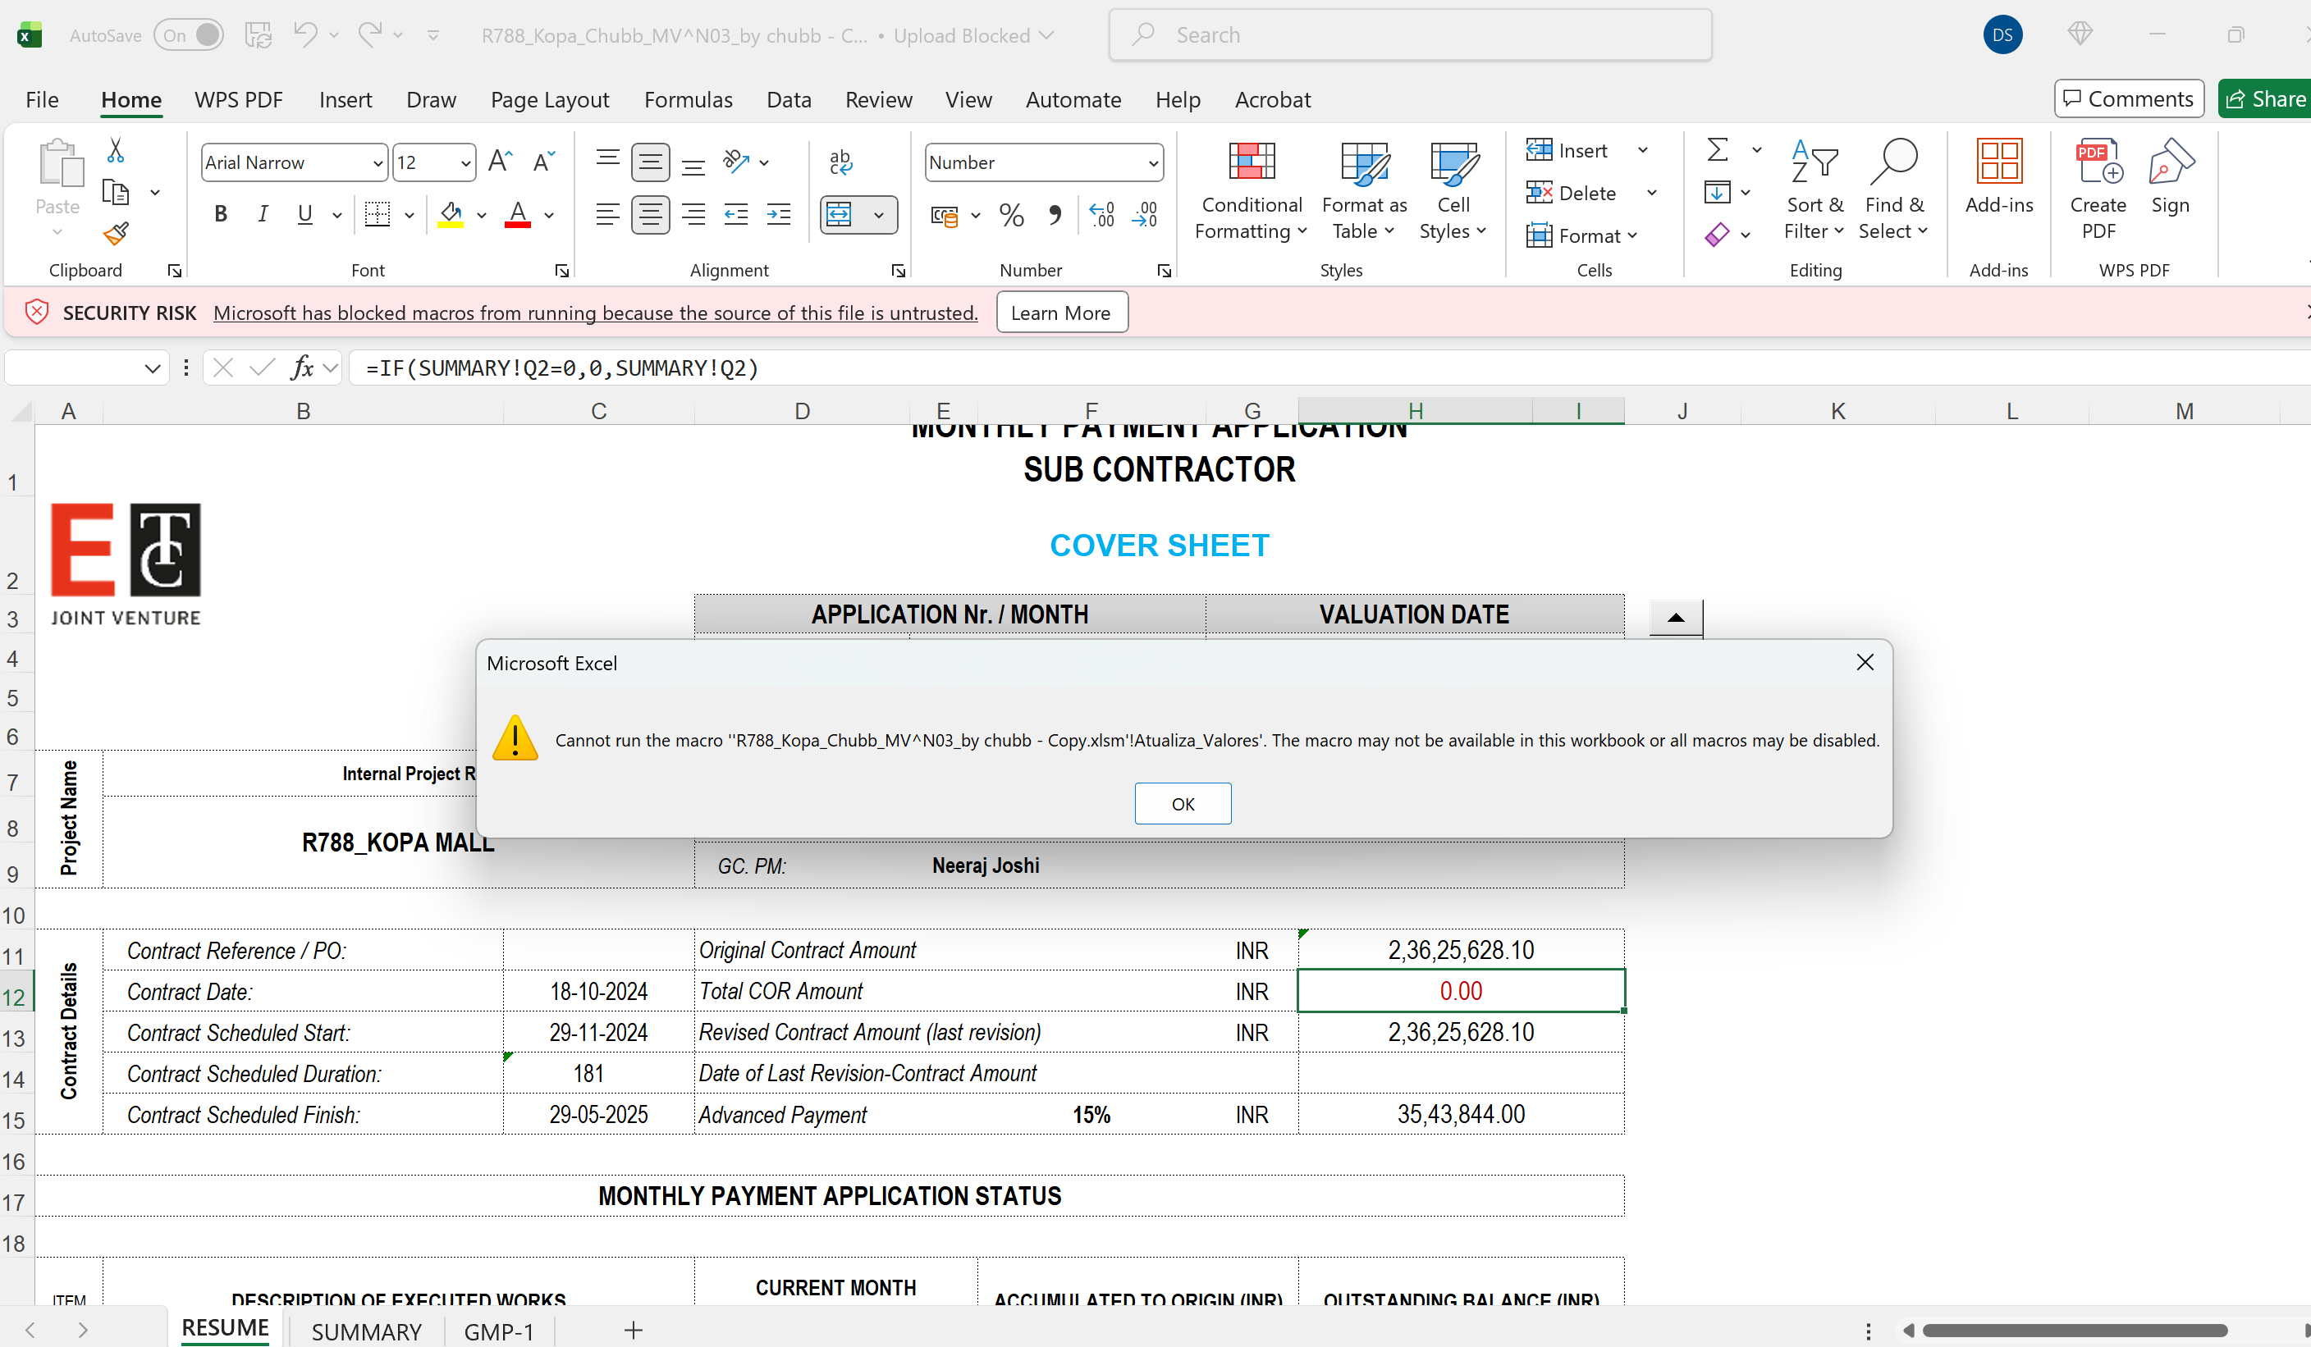
Task: Click the blocked macros security message link
Action: pos(596,313)
